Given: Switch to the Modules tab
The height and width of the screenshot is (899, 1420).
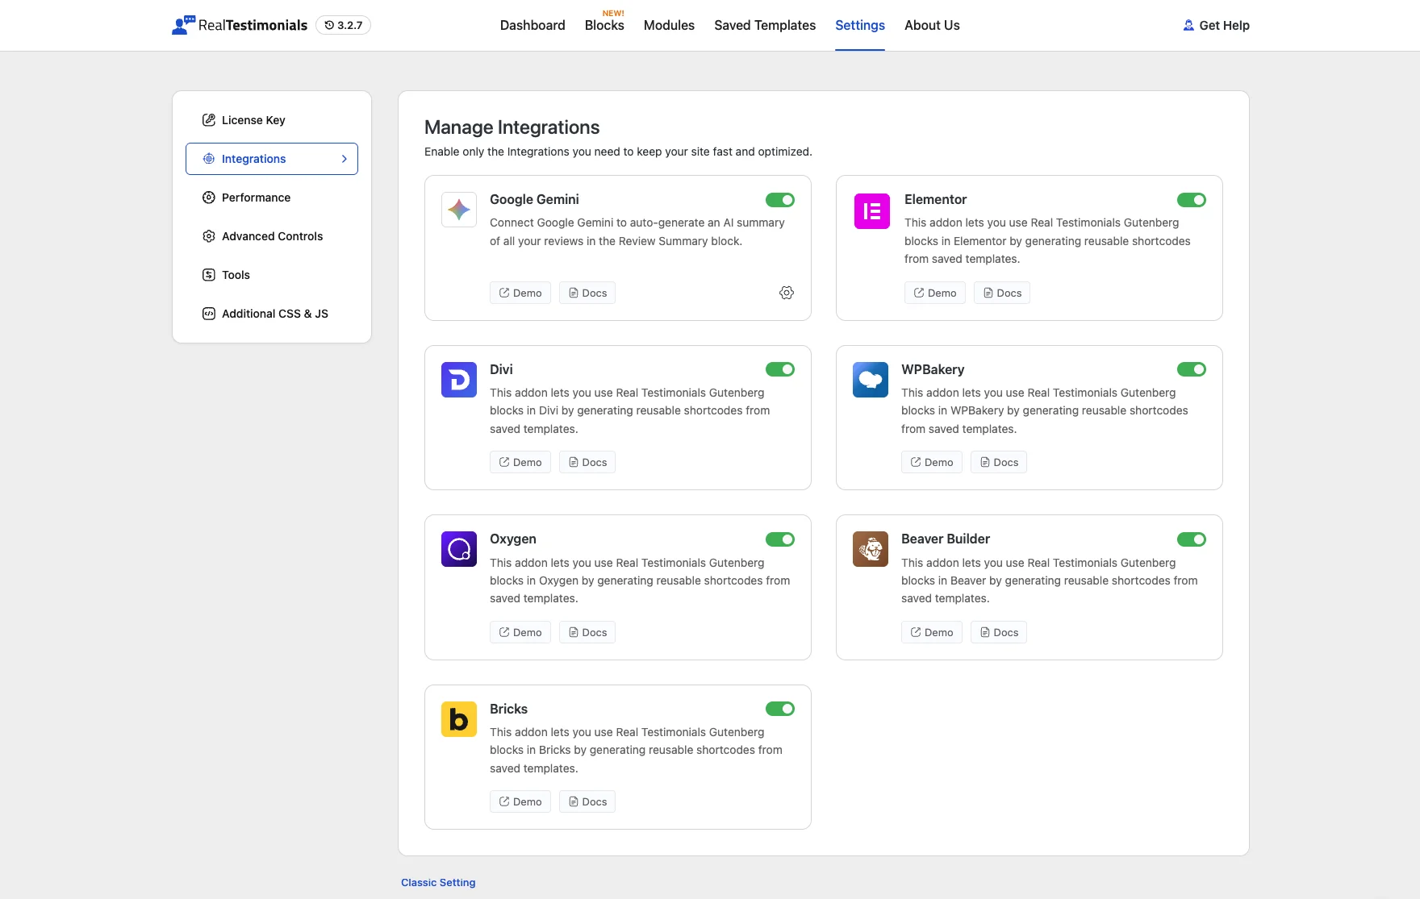Looking at the screenshot, I should coord(669,25).
